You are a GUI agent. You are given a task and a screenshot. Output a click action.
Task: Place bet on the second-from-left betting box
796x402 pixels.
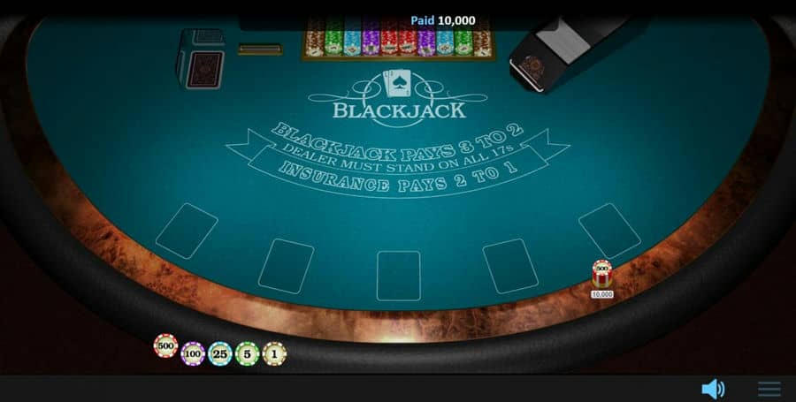pos(286,266)
